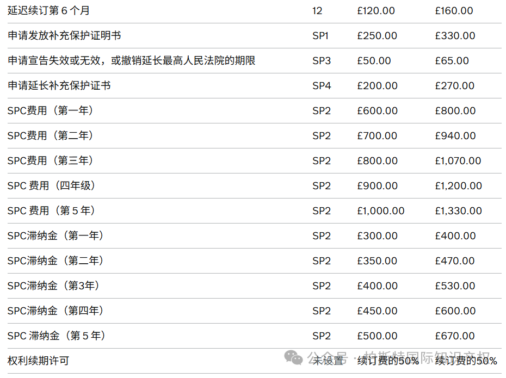Select the SP3 form code cell
The image size is (506, 378).
tap(322, 61)
